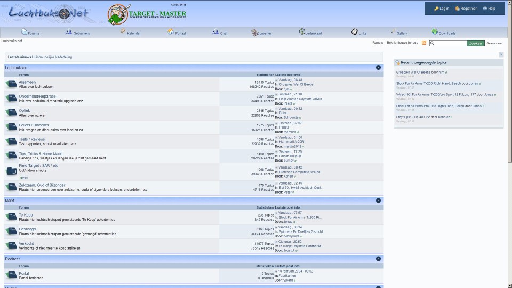Open the Forums navigation icon
Screen dimensions: 512x288
point(24,32)
